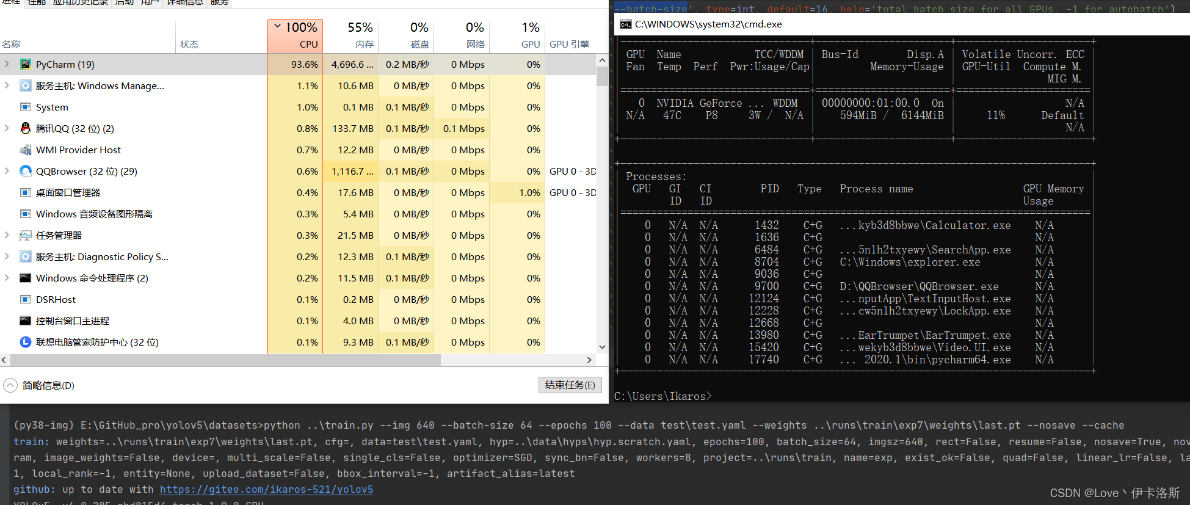This screenshot has height=505, width=1190.
Task: Click the 腾讯QQ penguin icon
Action: (x=26, y=128)
